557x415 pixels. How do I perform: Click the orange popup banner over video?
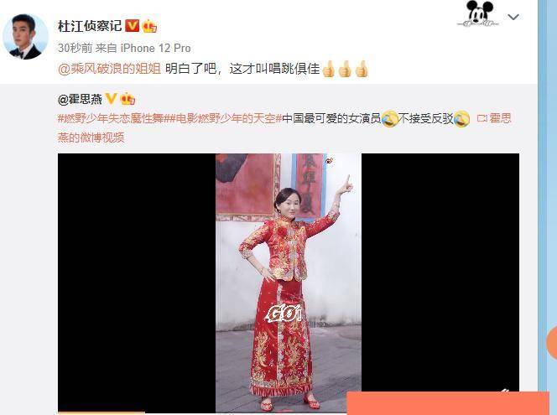tap(448, 403)
